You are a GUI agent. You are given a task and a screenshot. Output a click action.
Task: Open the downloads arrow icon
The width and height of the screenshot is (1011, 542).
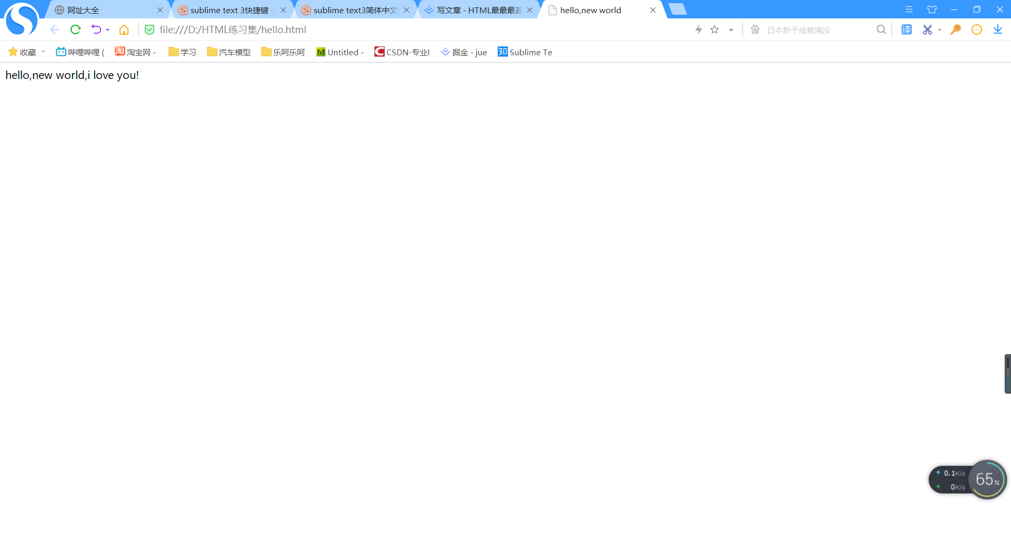[998, 29]
